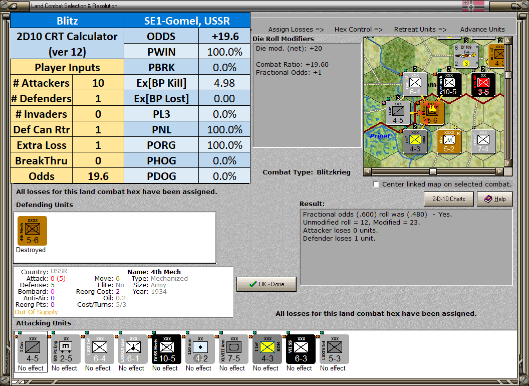Click 'Unmodified roll = 12, Modified = 23.' line
Image resolution: width=529 pixels, height=386 pixels.
(361, 222)
